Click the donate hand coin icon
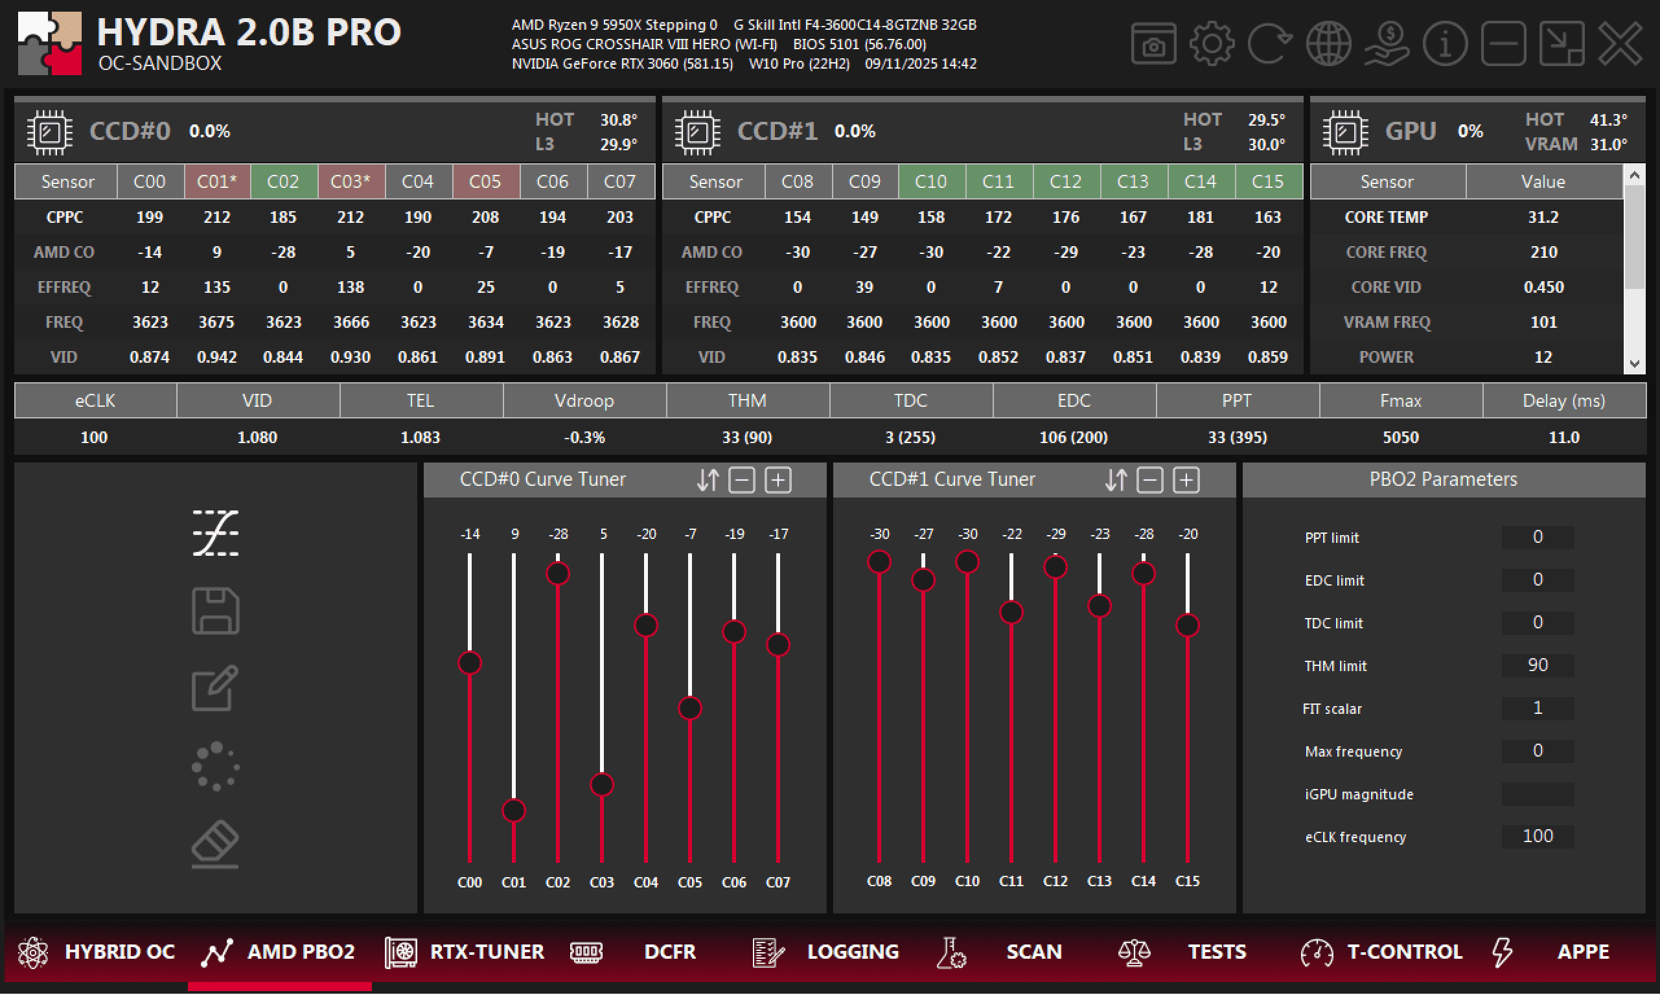Image resolution: width=1660 pixels, height=995 pixels. coord(1387,44)
